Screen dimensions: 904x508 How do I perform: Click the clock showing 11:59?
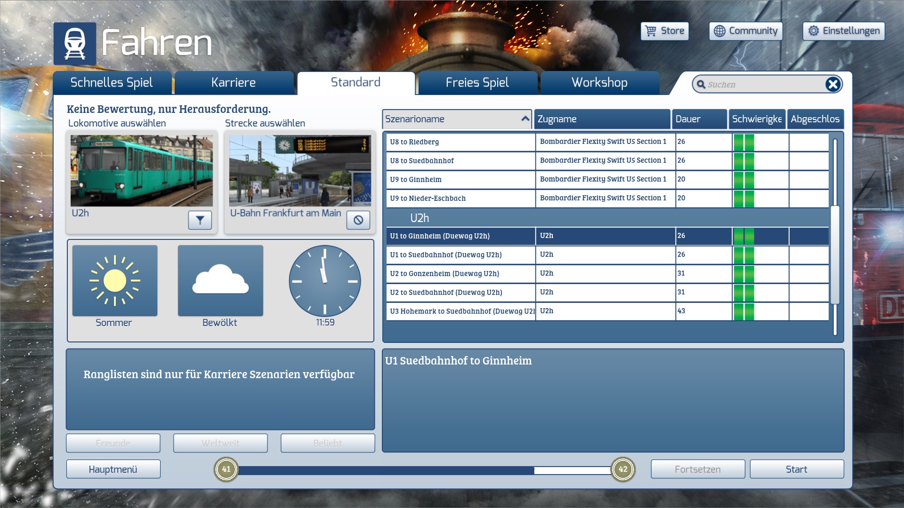(325, 281)
